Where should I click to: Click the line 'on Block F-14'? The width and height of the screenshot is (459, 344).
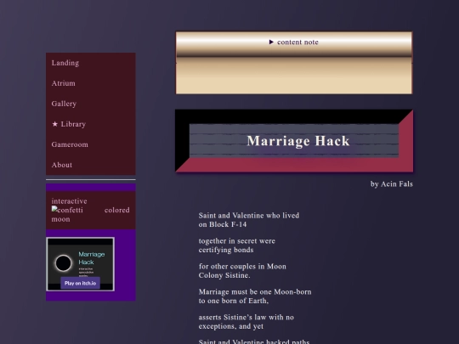coord(223,224)
